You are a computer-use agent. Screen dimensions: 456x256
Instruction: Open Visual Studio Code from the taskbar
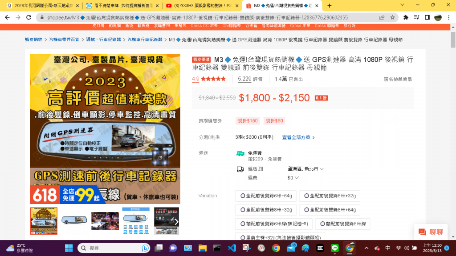pyautogui.click(x=232, y=248)
